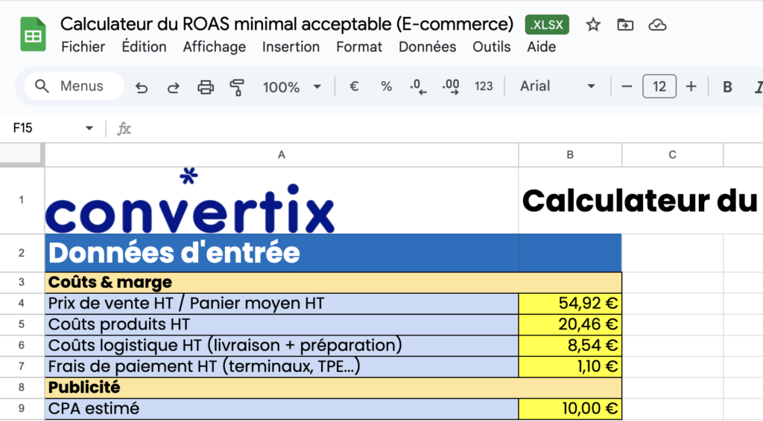Apply percent format to cell
This screenshot has width=763, height=421.
pos(386,86)
